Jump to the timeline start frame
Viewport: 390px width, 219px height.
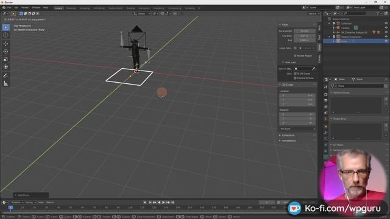pyautogui.click(x=150, y=203)
